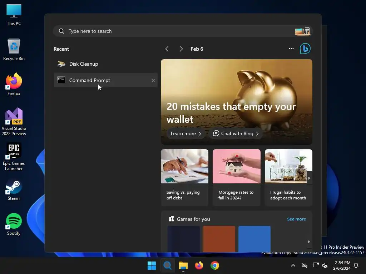
Task: Launch Firefox from the taskbar
Action: click(x=199, y=265)
